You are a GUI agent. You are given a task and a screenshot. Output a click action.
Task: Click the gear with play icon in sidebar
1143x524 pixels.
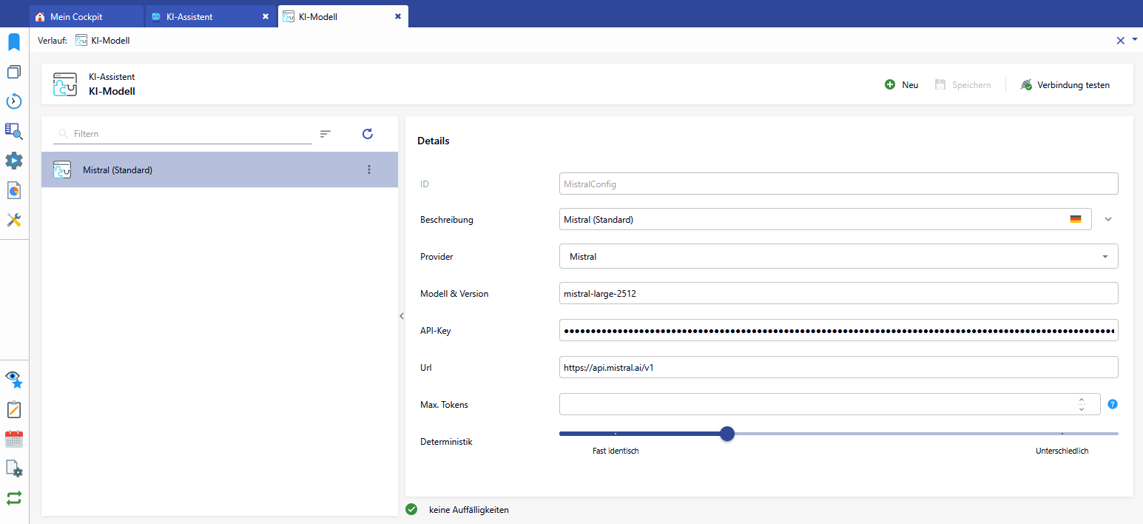14,161
